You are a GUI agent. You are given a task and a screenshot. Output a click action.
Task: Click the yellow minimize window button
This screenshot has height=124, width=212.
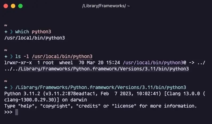(13, 6)
